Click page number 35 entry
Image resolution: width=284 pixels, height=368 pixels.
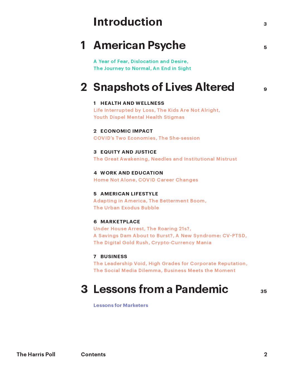click(263, 291)
